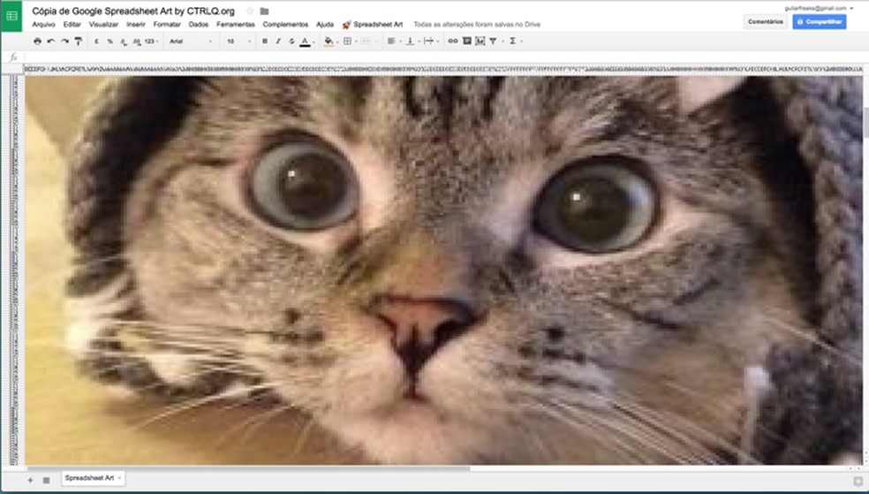869x494 pixels.
Task: Add a new sheet with plus icon
Action: coord(31,480)
